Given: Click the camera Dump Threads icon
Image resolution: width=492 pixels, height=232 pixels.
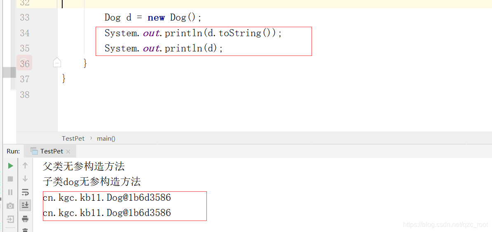Looking at the screenshot, I should click(10, 206).
